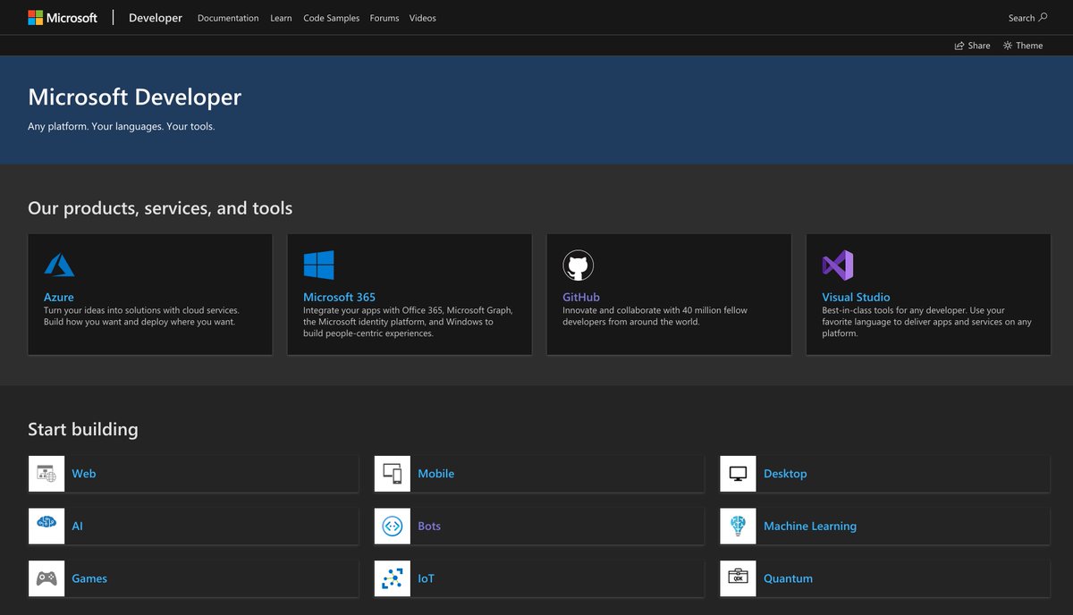
Task: Click the GitHub octocat icon
Action: click(x=578, y=265)
